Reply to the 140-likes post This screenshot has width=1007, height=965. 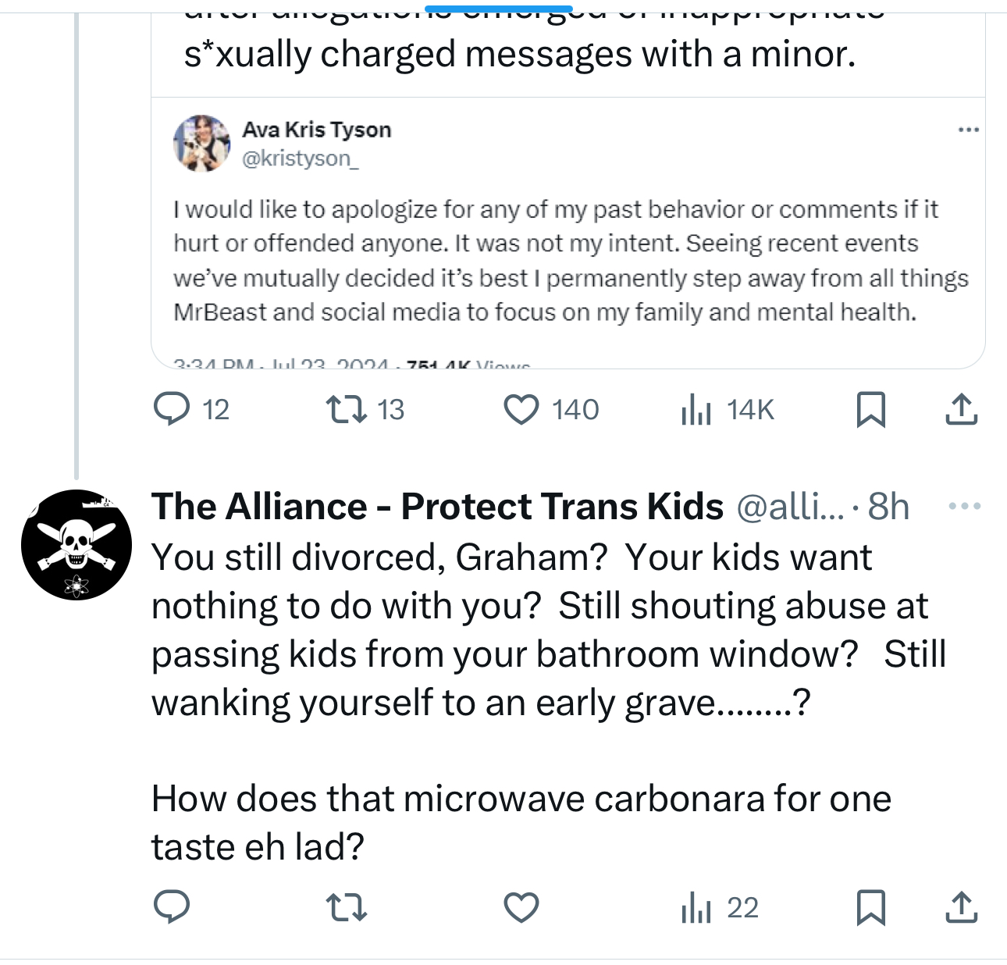172,409
